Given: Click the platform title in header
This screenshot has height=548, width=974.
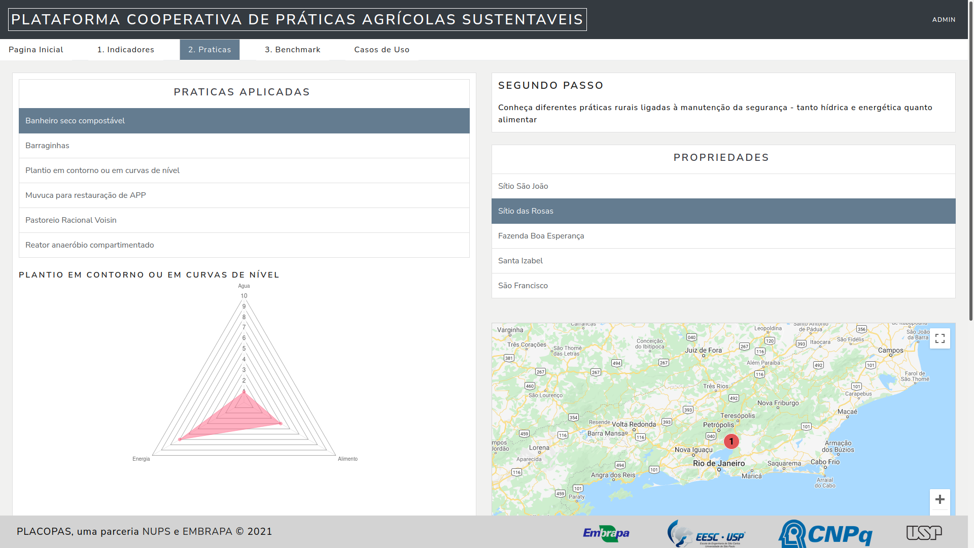Looking at the screenshot, I should coord(297,20).
